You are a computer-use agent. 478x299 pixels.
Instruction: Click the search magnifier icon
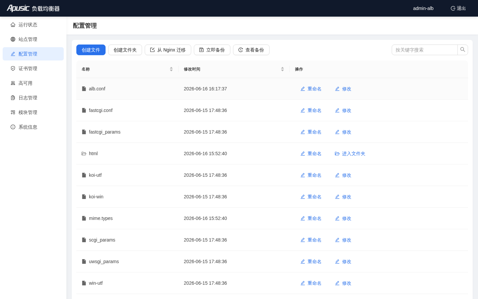point(463,50)
